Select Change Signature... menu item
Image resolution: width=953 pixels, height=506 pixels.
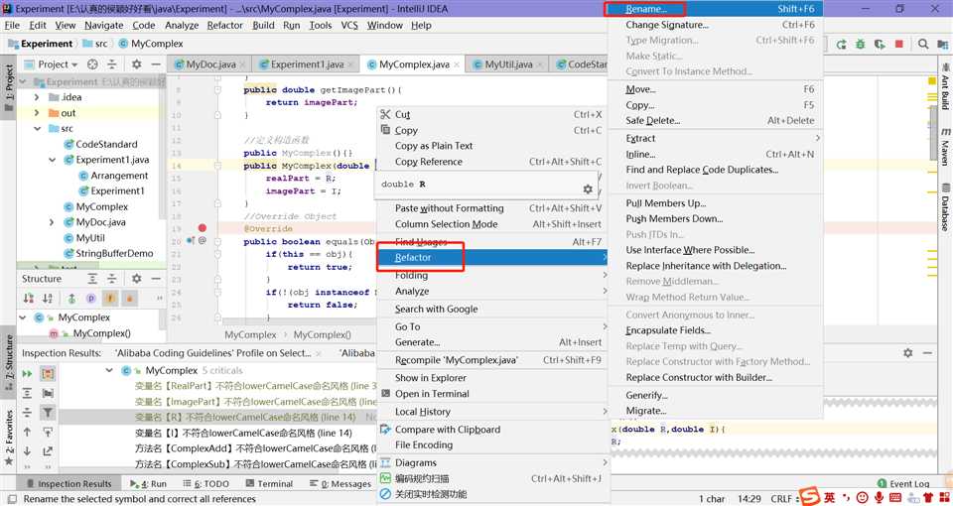tap(716, 24)
